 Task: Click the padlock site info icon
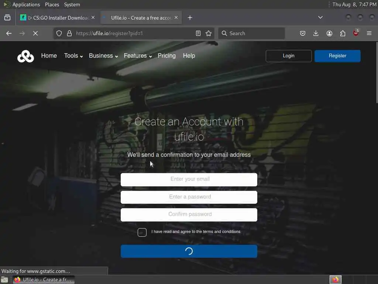coord(69,33)
